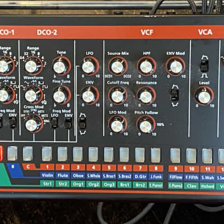Tap the green Clav label

[x=192, y=186]
